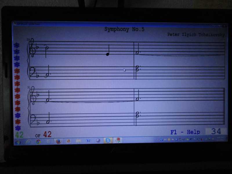This screenshot has height=174, width=232.
Task: Click the treble clef in measure 31
Action: click(x=32, y=95)
